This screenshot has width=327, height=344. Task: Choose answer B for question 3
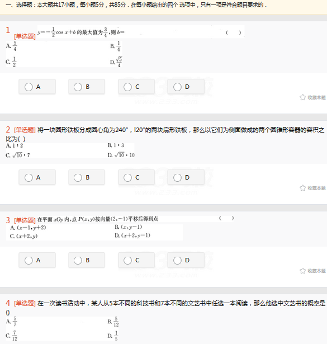coord(87,260)
